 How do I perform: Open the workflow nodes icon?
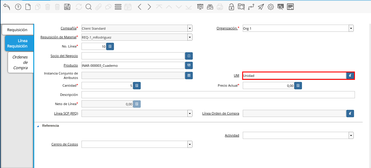coord(251,7)
